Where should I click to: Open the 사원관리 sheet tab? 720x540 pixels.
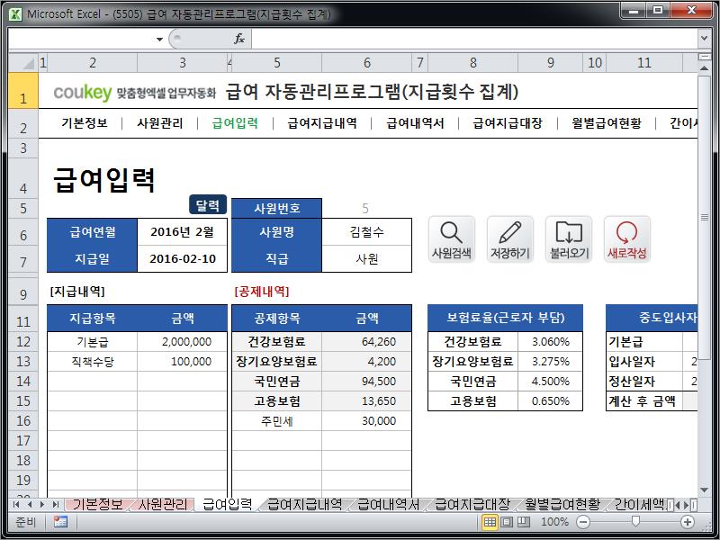[x=163, y=505]
